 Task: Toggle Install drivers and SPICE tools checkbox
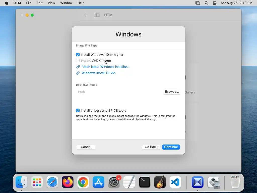click(x=78, y=111)
